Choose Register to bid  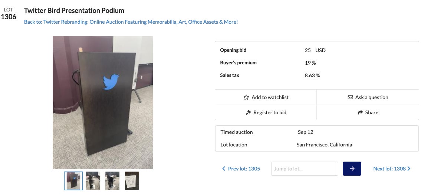(270, 112)
